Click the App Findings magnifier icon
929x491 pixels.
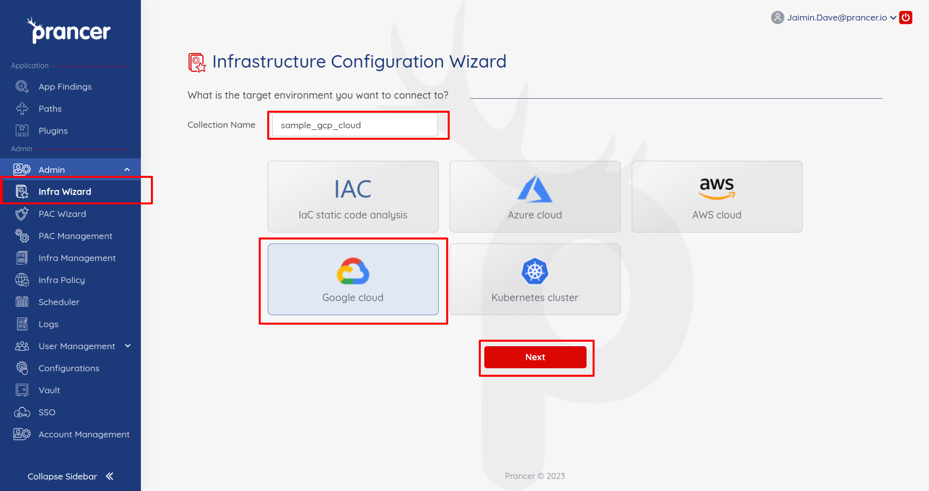[x=22, y=87]
